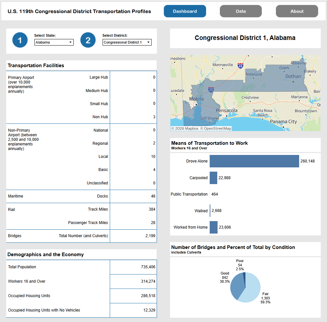Select the Drove Alone bar
The width and height of the screenshot is (327, 322).
coord(255,161)
